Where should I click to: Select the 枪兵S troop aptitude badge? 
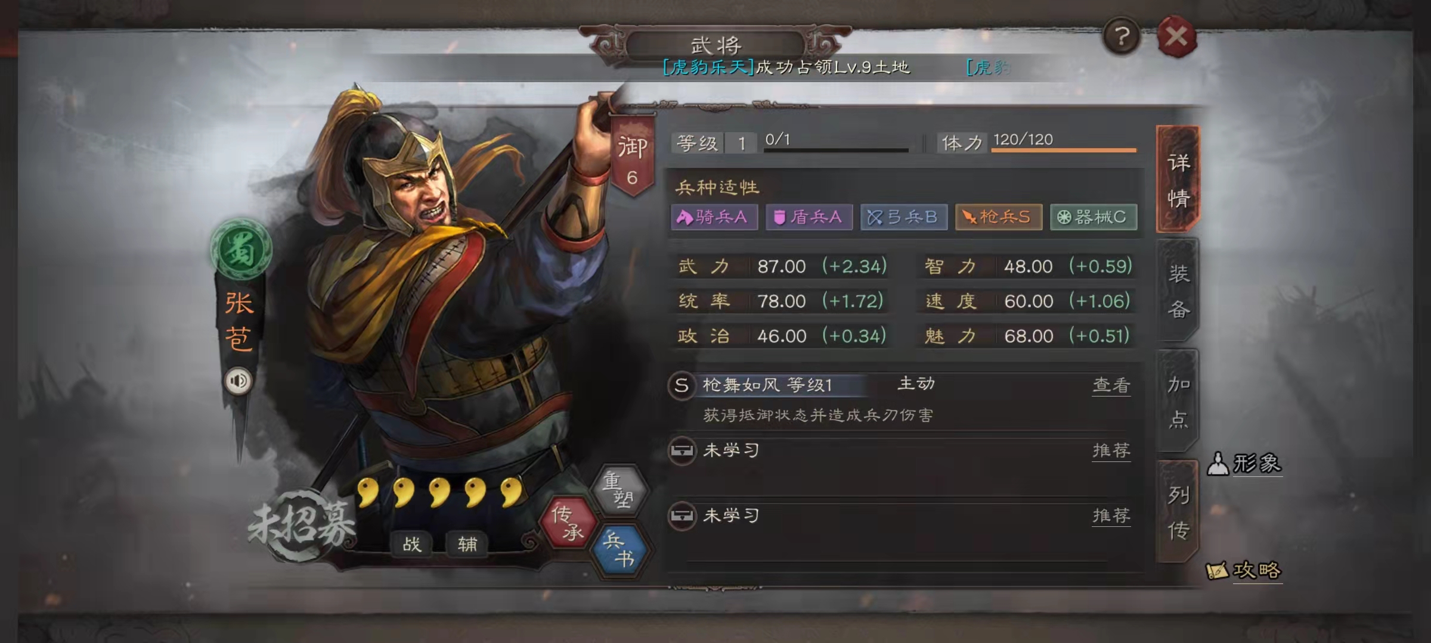tap(999, 217)
